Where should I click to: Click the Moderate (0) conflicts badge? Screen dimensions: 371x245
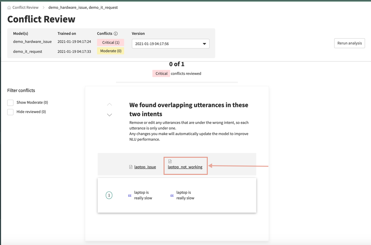[110, 51]
